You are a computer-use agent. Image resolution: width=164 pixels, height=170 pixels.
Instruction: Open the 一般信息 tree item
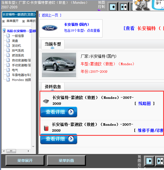coord(18,36)
